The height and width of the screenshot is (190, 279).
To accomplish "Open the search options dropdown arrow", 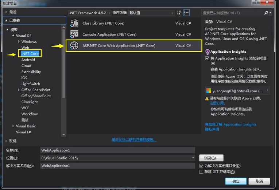I will tap(270, 13).
